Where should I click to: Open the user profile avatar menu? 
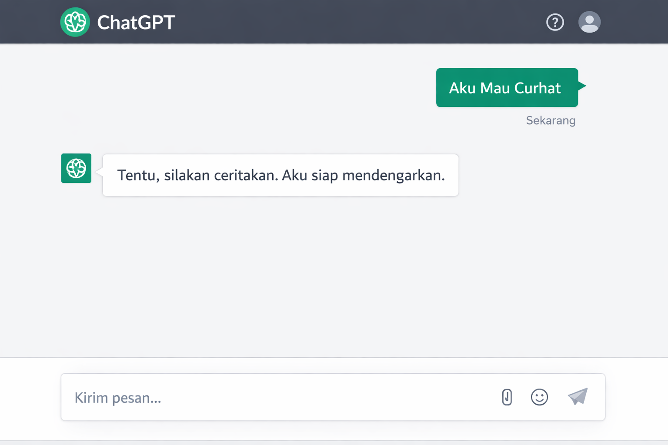589,22
